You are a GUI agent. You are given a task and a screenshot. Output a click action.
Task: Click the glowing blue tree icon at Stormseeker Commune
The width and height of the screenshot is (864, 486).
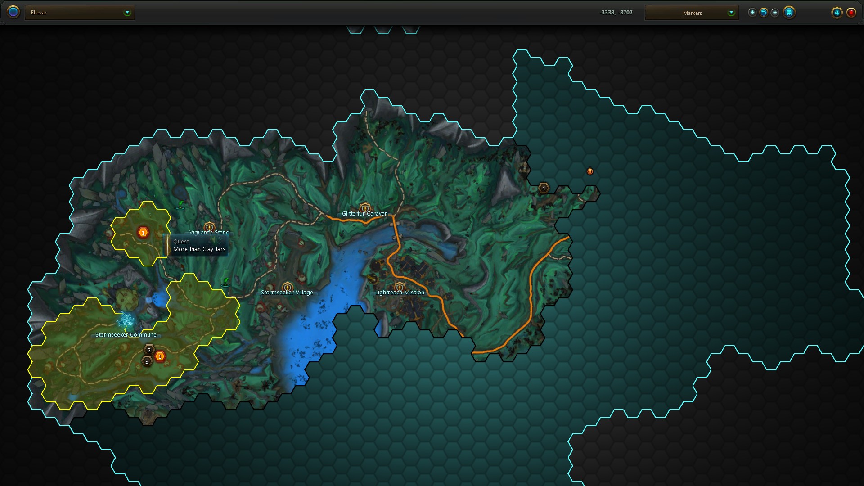point(126,320)
